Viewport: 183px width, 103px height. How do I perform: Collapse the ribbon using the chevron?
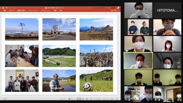pos(118,11)
